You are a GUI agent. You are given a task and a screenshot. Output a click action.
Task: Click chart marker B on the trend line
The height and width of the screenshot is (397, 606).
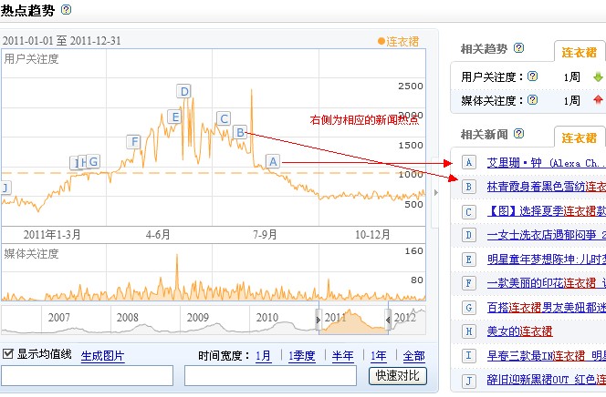240,132
